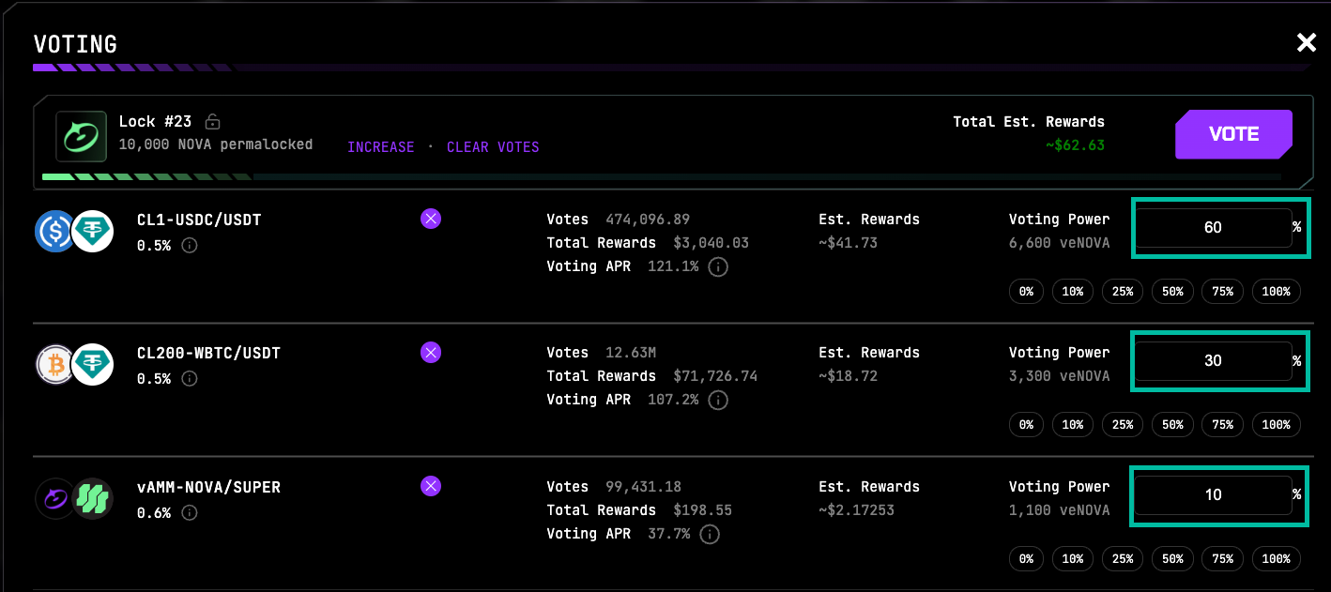Edit the vAMM-NOVA/SUPER voting percentage field
1331x592 pixels.
coord(1213,494)
